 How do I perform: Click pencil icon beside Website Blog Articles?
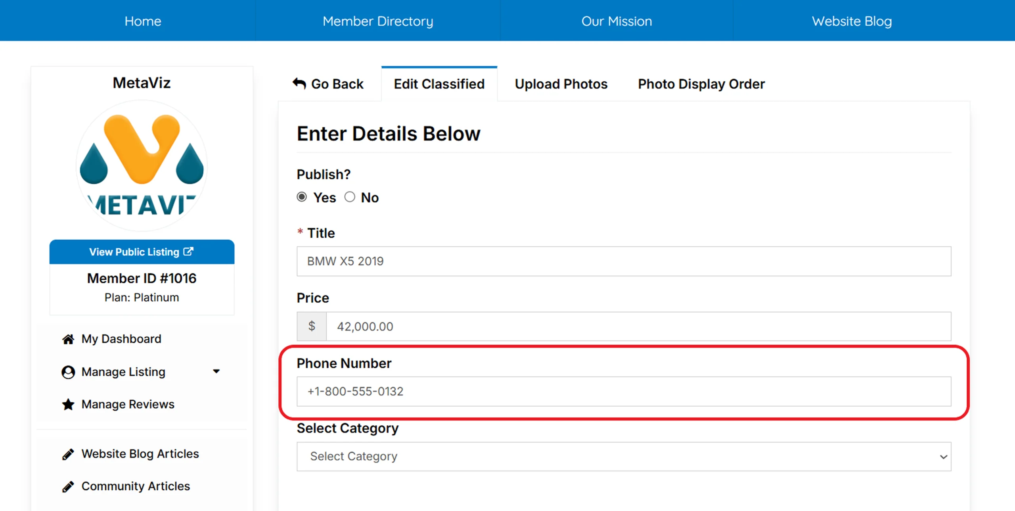click(68, 454)
